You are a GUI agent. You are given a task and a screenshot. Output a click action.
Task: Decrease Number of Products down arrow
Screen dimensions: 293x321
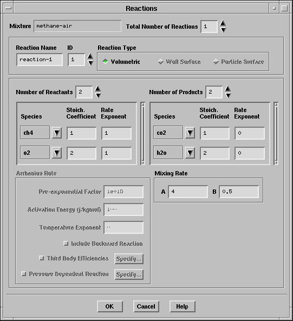click(228, 95)
